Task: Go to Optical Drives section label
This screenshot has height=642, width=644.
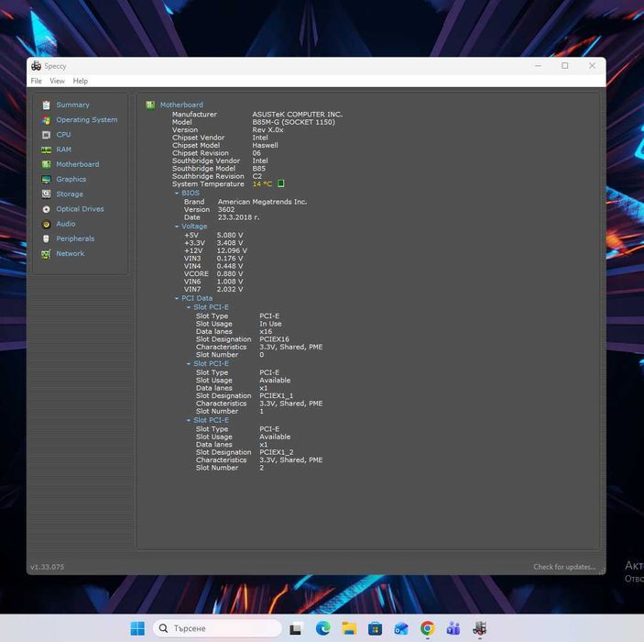Action: (x=80, y=209)
